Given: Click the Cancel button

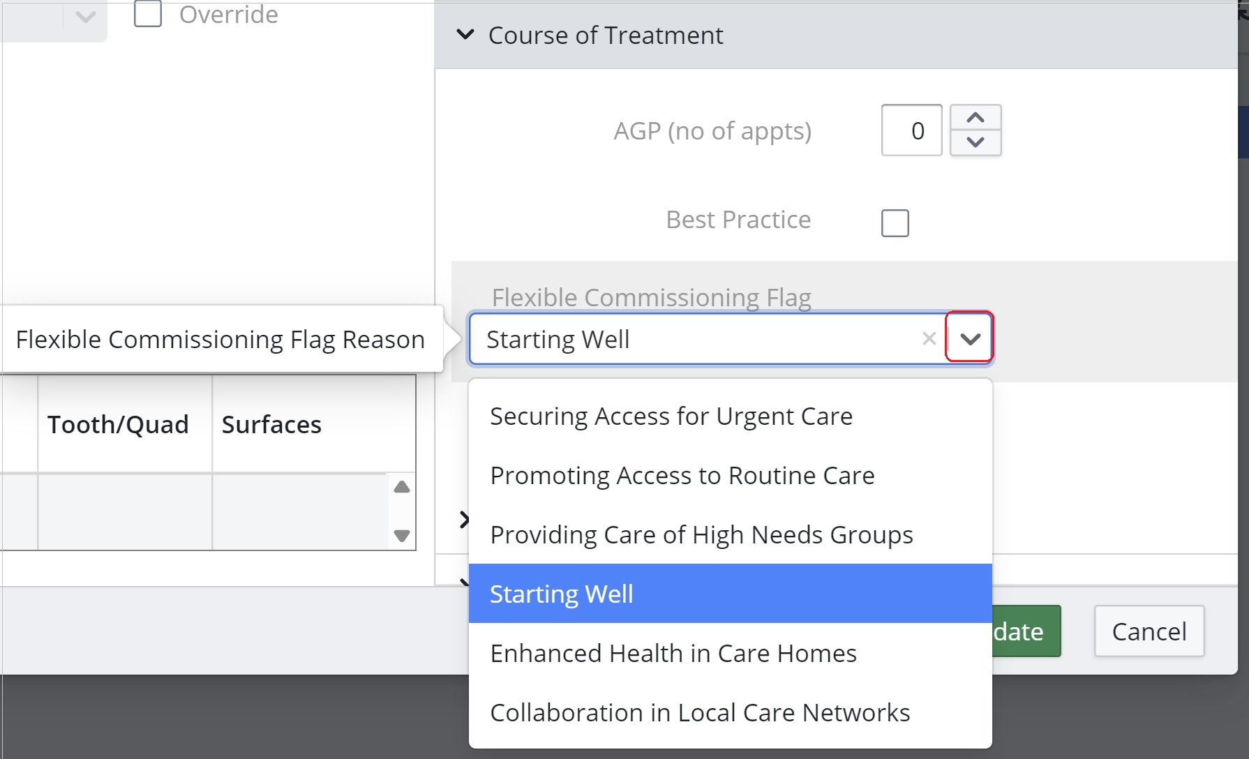Looking at the screenshot, I should pos(1149,631).
